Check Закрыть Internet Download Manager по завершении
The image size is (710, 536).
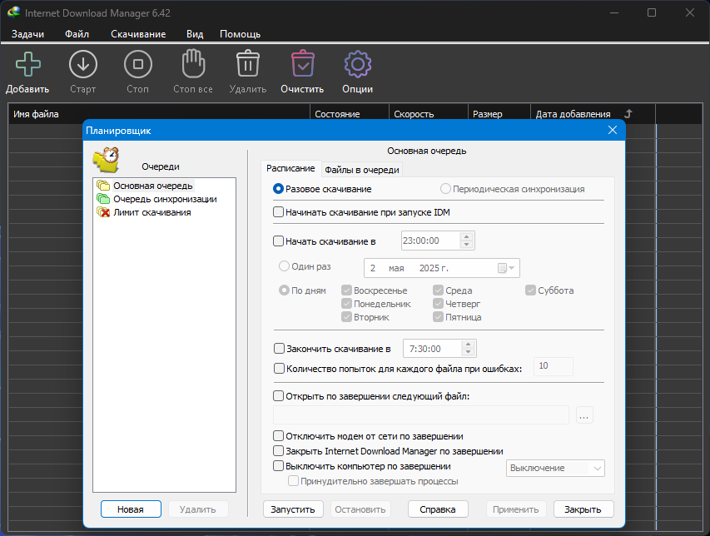[x=279, y=451]
